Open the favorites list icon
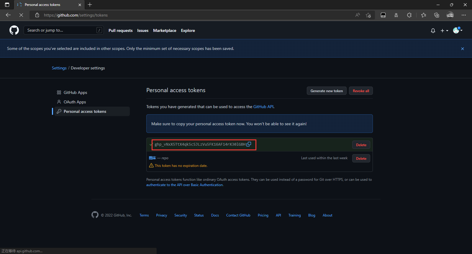 coord(424,15)
